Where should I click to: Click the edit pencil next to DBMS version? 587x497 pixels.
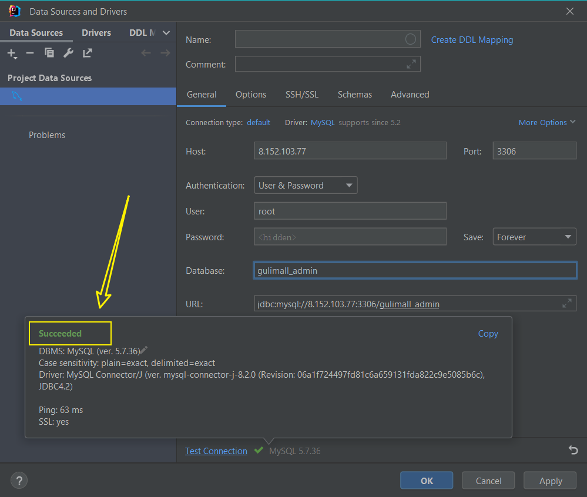tap(144, 350)
